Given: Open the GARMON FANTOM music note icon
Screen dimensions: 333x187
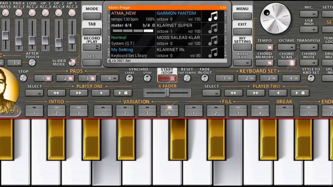Looking at the screenshot, I should pos(213,16).
